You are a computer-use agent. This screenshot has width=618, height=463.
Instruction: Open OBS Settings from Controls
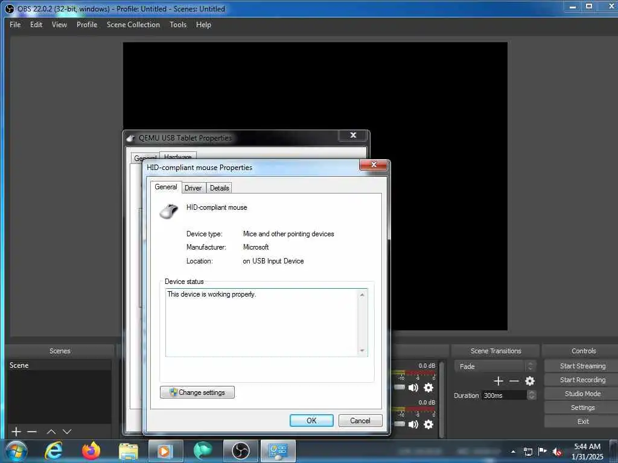pos(582,408)
